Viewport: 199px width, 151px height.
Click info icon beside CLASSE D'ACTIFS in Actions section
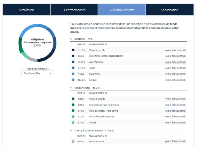tap(106, 44)
